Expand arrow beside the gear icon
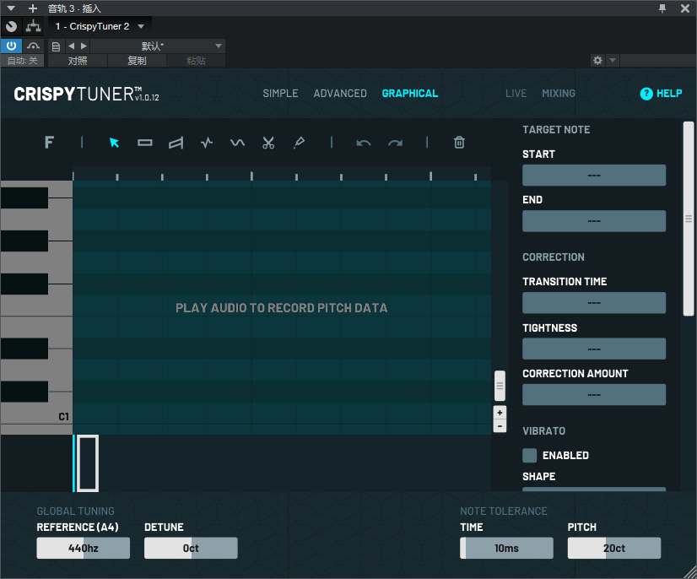The image size is (697, 579). [612, 60]
